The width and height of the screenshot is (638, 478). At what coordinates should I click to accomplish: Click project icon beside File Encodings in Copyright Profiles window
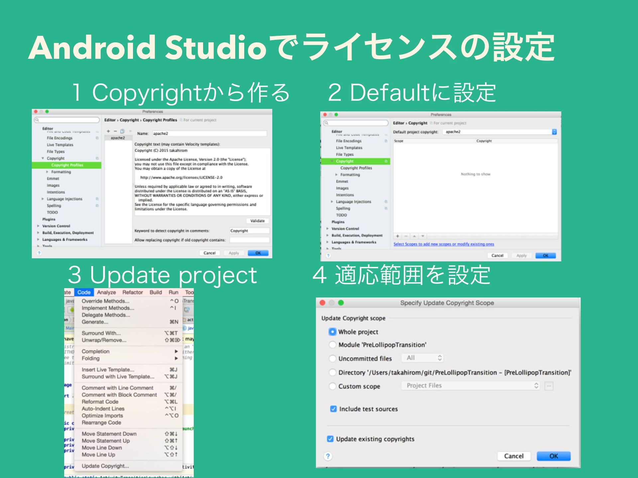click(97, 138)
